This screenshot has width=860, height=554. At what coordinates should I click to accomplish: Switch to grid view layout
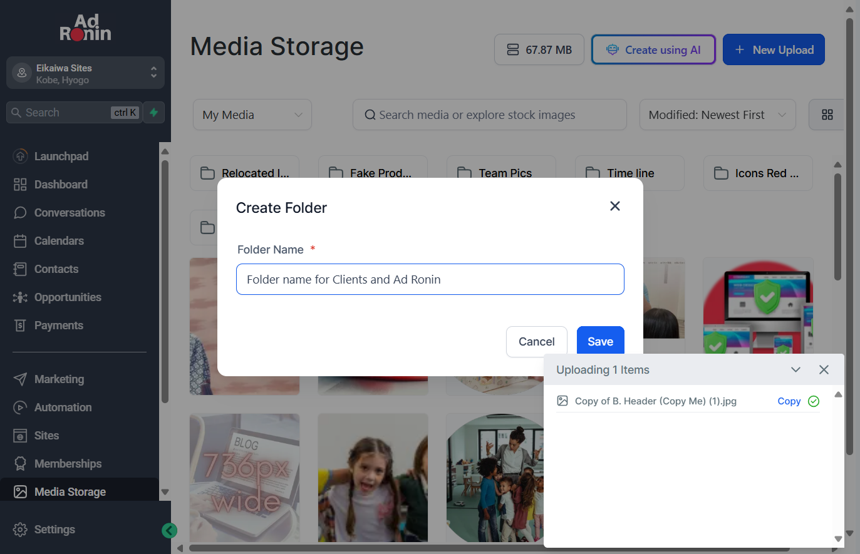pos(827,115)
